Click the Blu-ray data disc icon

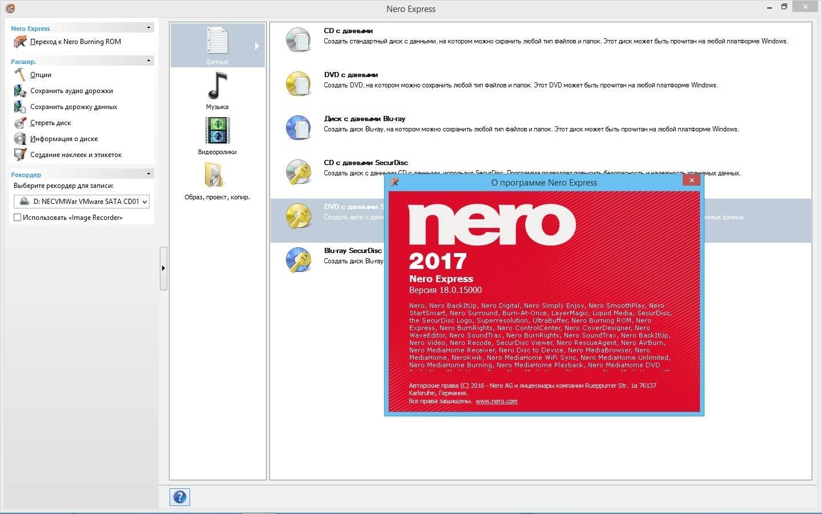pyautogui.click(x=299, y=128)
